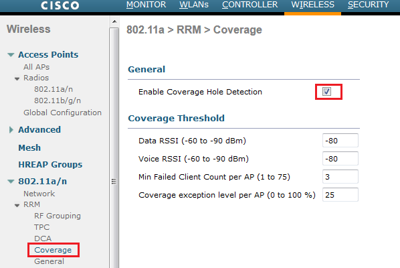Expand the Advanced section arrow
This screenshot has height=268, width=400.
click(11, 130)
